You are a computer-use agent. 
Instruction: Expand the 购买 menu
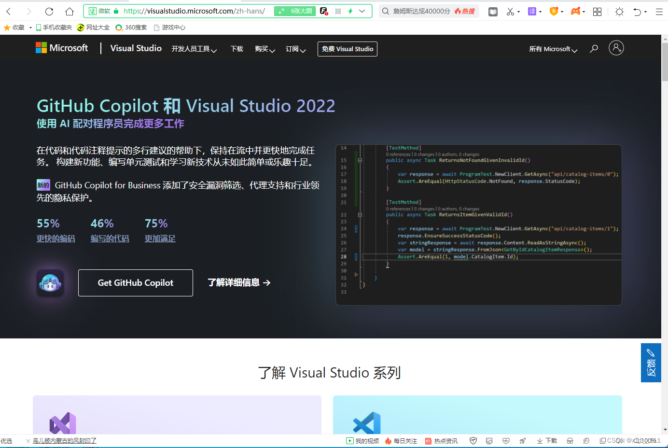point(265,49)
